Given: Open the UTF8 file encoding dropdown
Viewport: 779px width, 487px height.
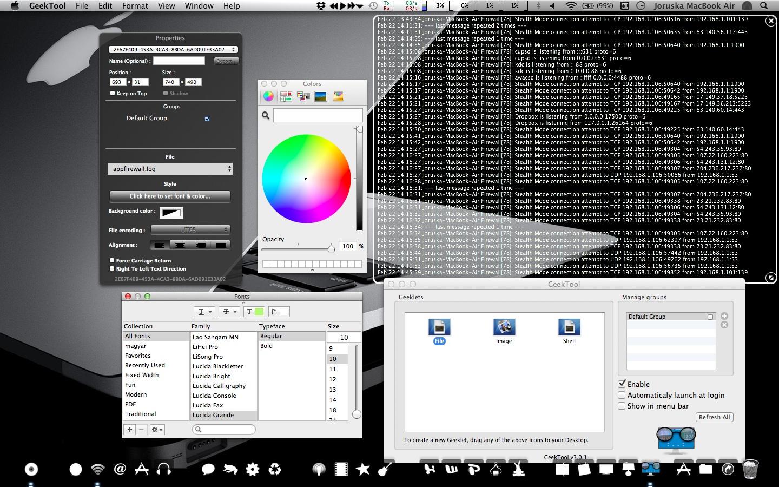Looking at the screenshot, I should coord(190,230).
